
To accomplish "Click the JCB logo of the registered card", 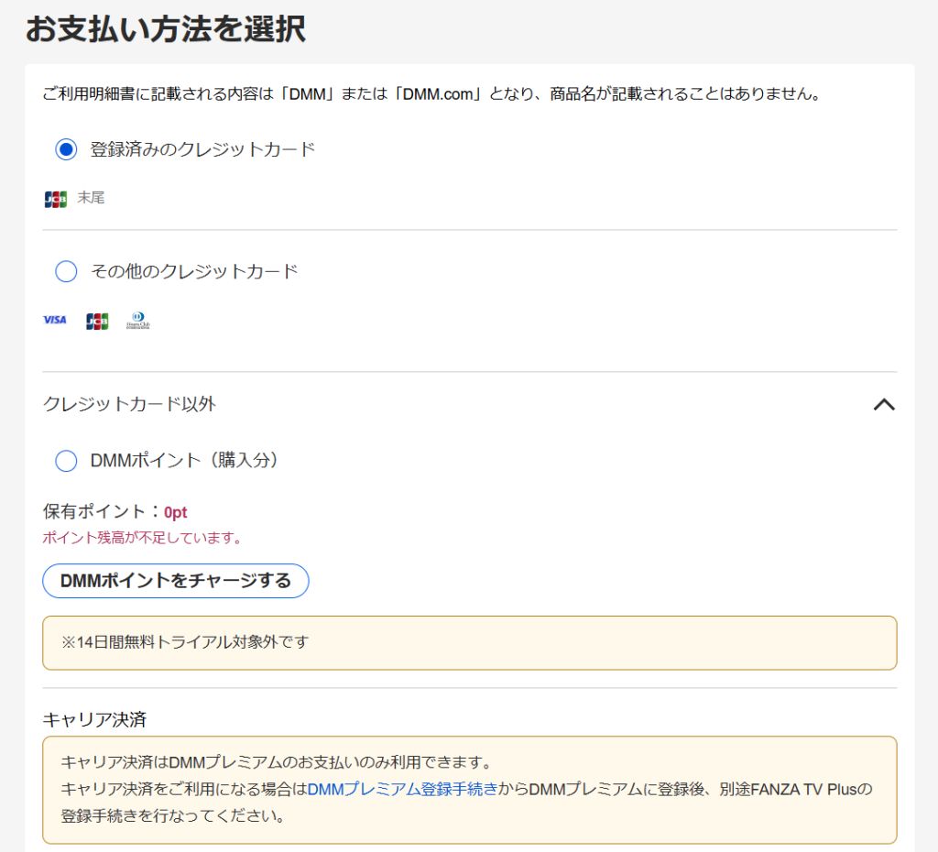I will tap(55, 199).
